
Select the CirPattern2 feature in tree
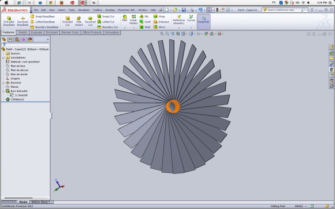(x=15, y=99)
